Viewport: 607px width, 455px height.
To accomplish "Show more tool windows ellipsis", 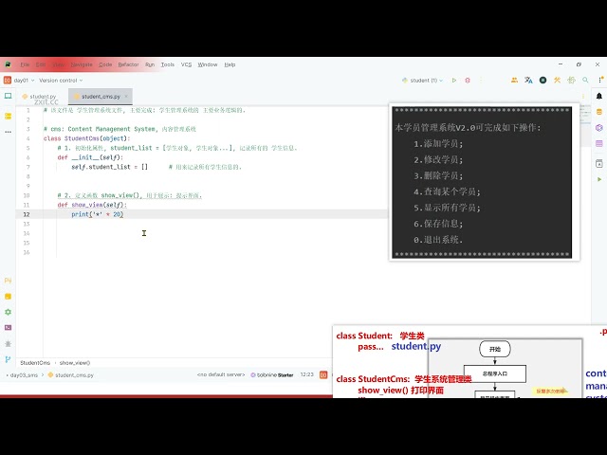I will (x=9, y=132).
